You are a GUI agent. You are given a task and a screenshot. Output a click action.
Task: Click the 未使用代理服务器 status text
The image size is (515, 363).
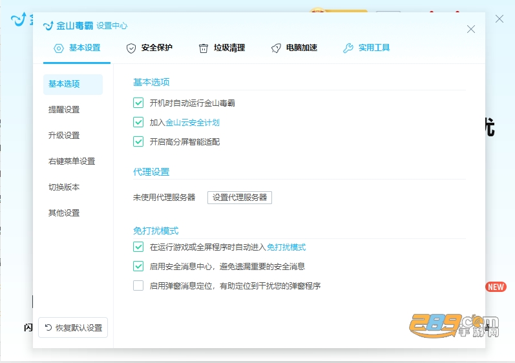(x=164, y=198)
